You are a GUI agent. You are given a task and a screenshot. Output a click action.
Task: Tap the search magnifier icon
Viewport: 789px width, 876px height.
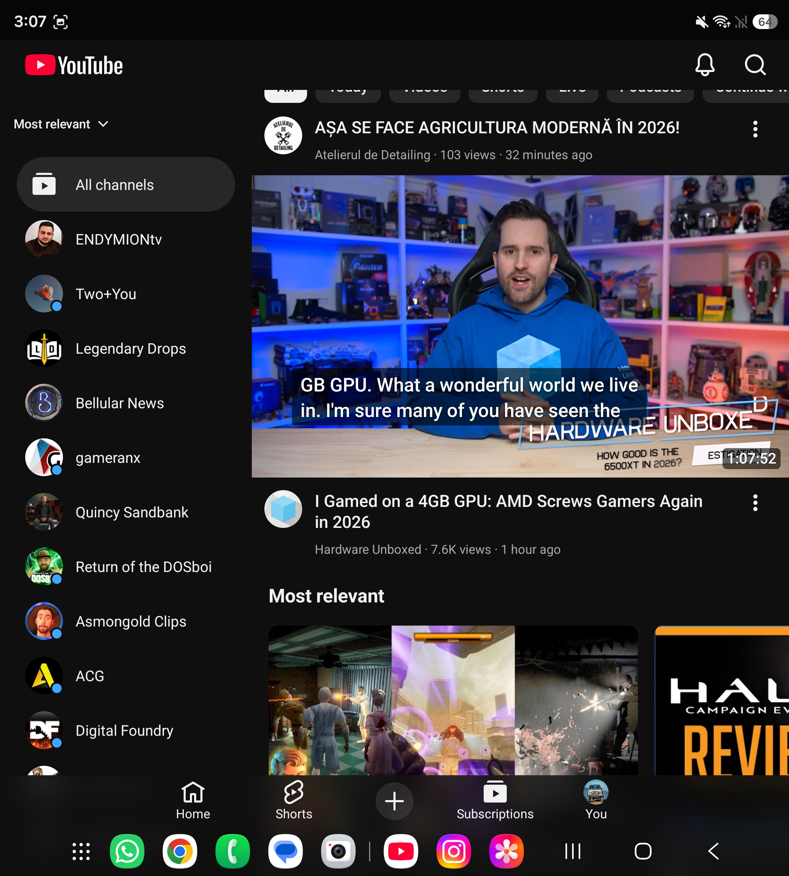coord(755,65)
